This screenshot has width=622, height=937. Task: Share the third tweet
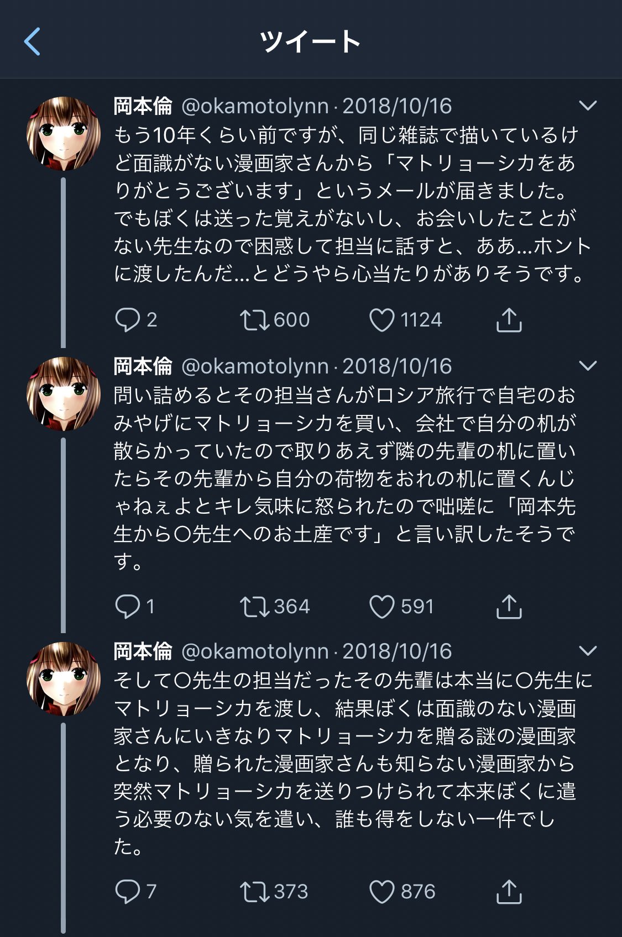tap(509, 892)
